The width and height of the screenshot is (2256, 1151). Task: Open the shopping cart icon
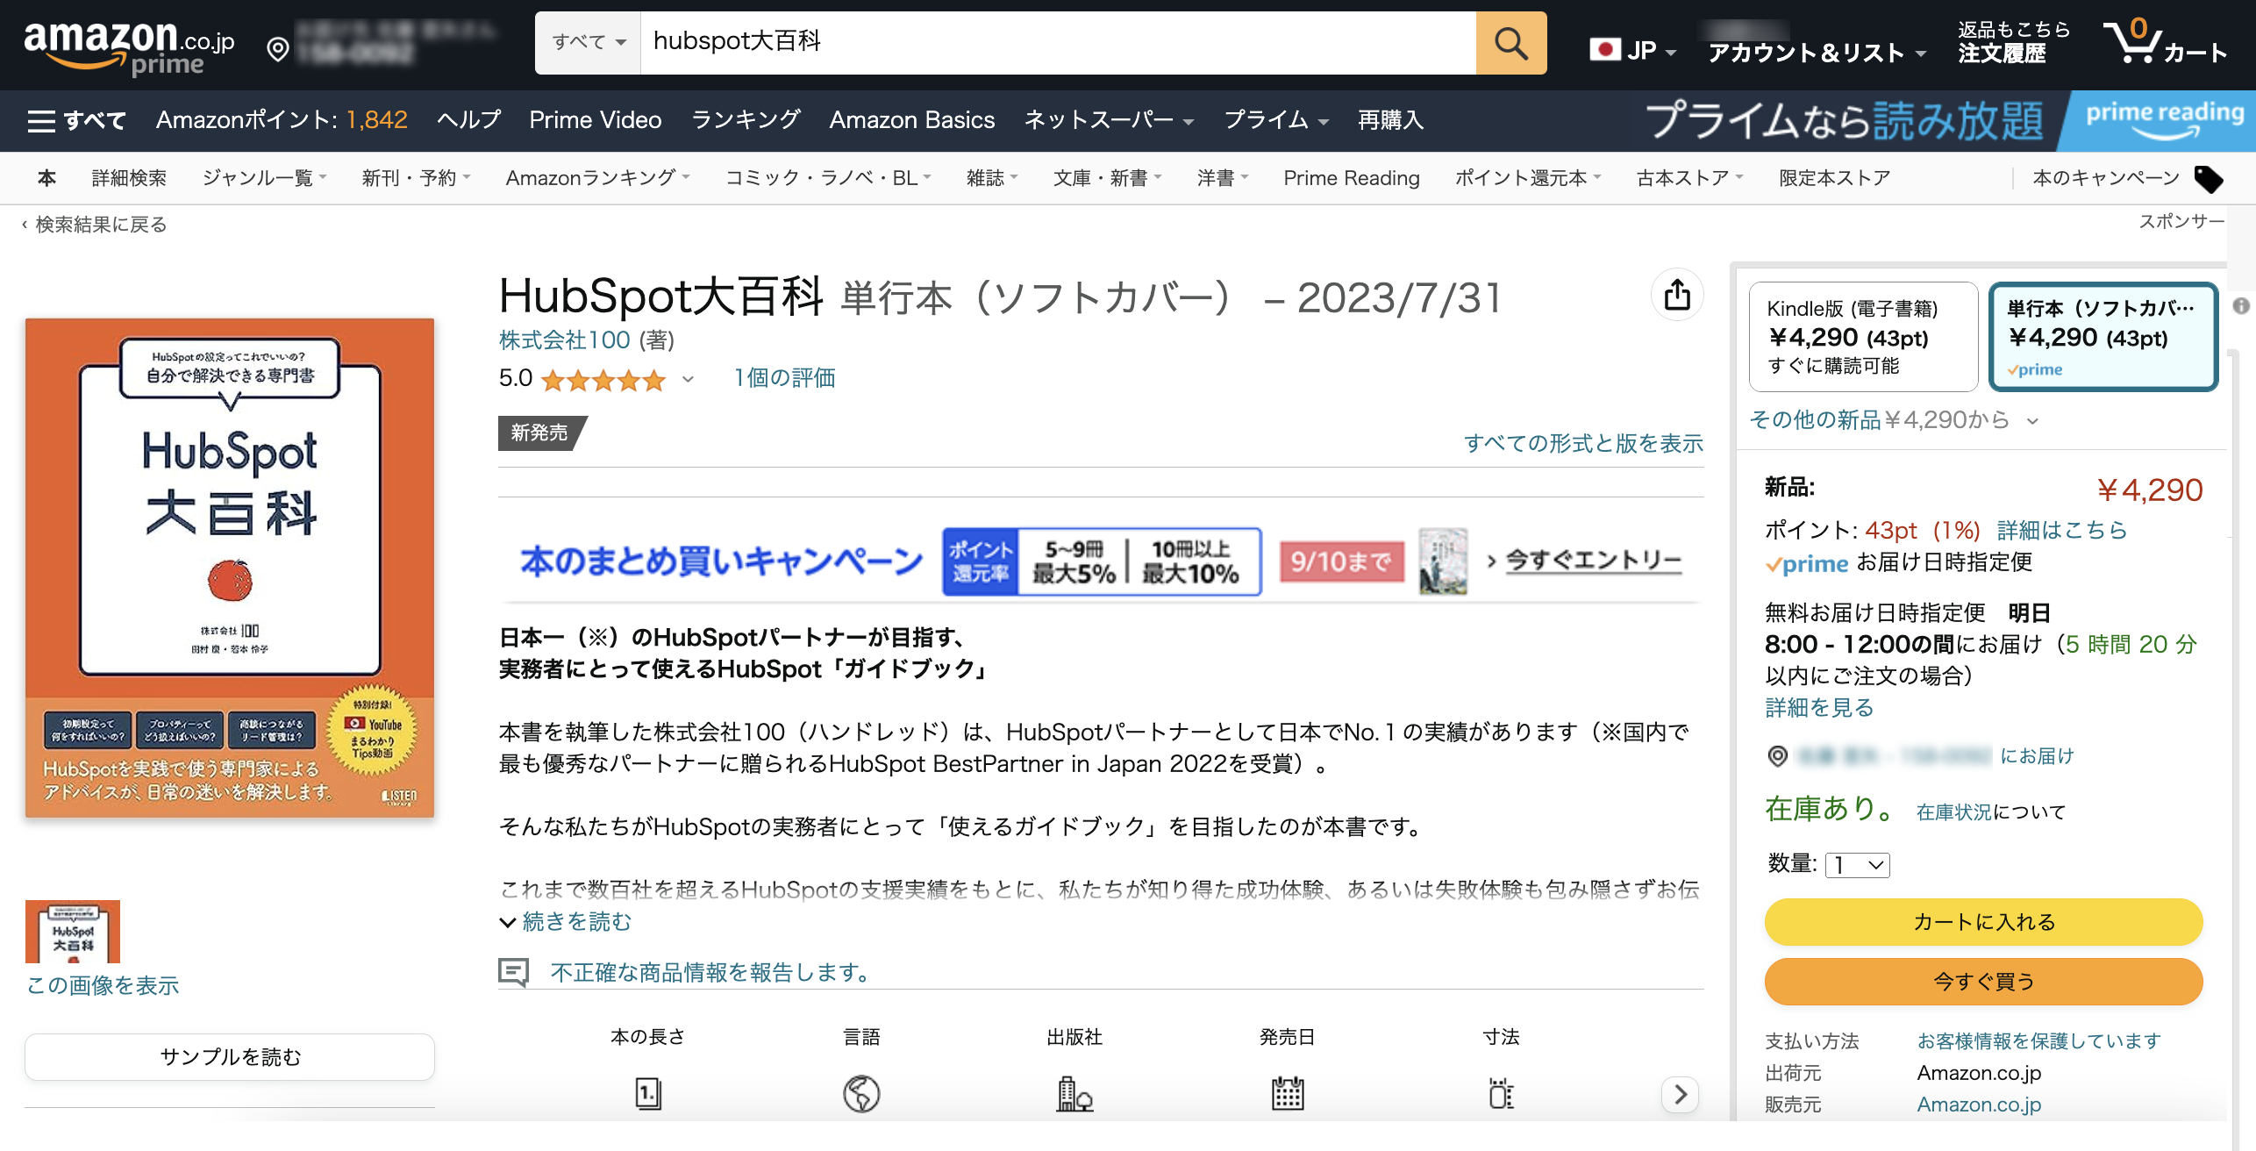click(x=2165, y=42)
